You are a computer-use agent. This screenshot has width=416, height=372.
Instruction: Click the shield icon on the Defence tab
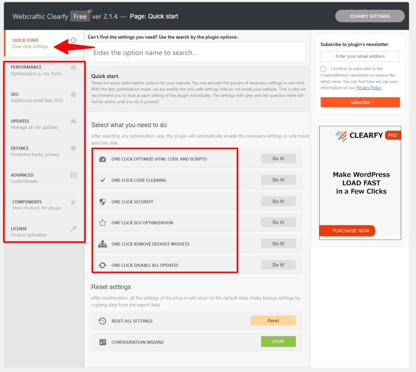(x=74, y=148)
